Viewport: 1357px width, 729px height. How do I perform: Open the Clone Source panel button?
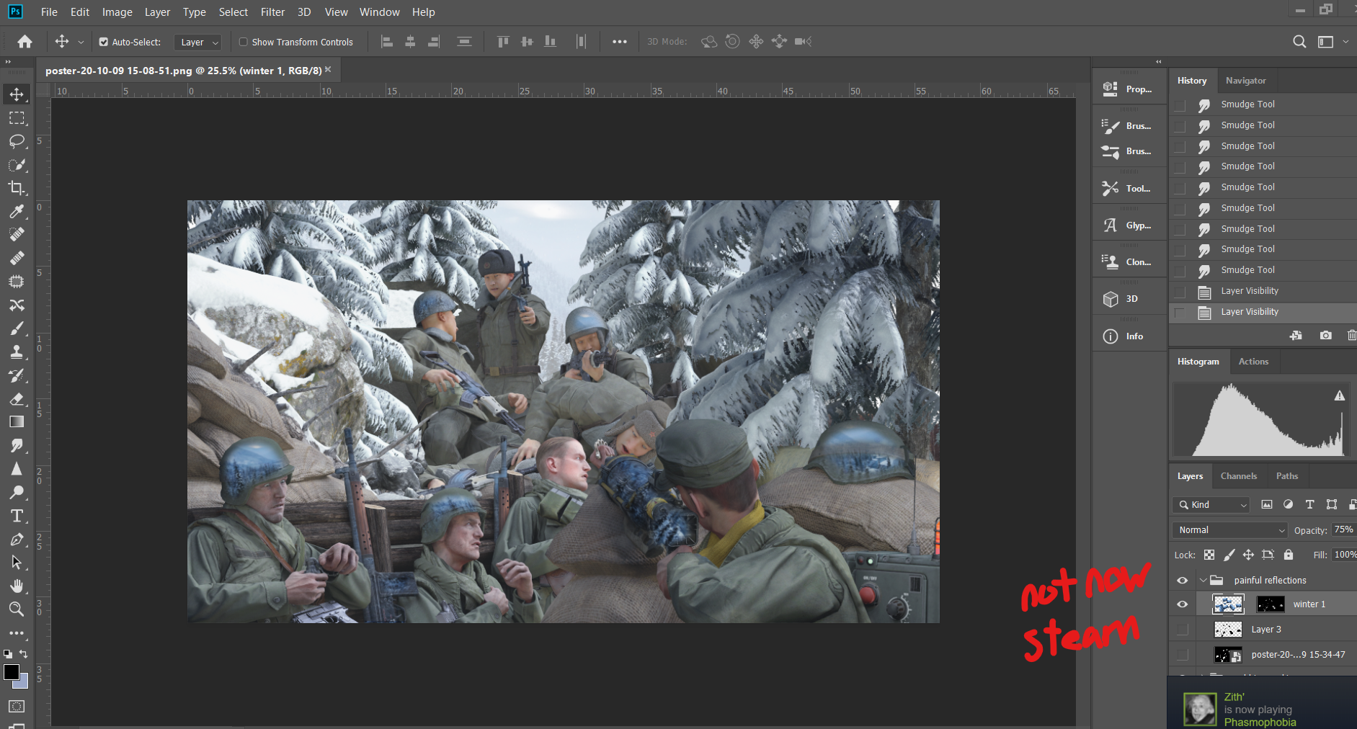[1129, 262]
